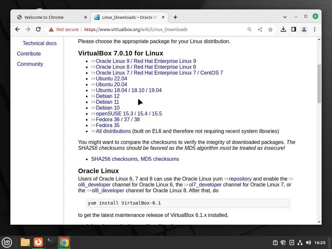Download Oracle Linux 9 / RHEL 9 package
This screenshot has width=332, height=249.
click(x=146, y=61)
